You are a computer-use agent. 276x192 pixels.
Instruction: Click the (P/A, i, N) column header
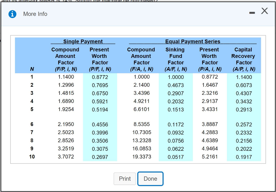tap(210, 69)
